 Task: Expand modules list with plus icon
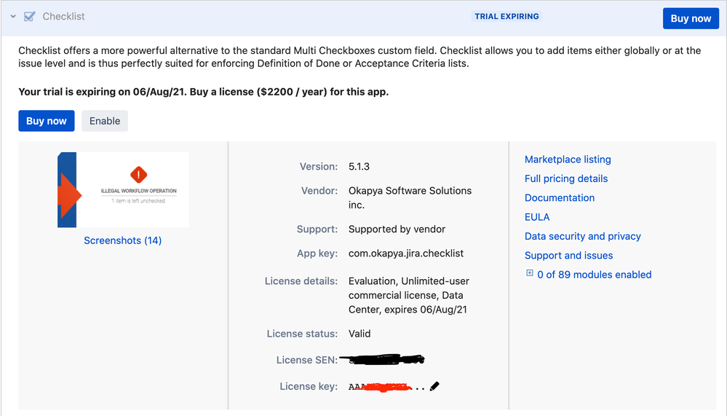(x=530, y=273)
